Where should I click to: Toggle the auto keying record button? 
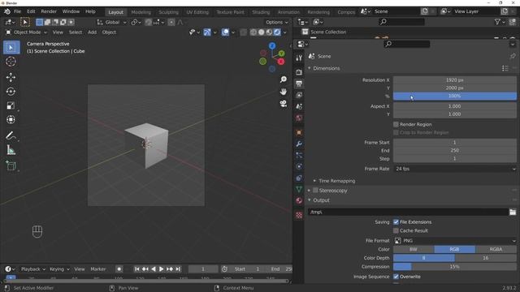(x=119, y=269)
